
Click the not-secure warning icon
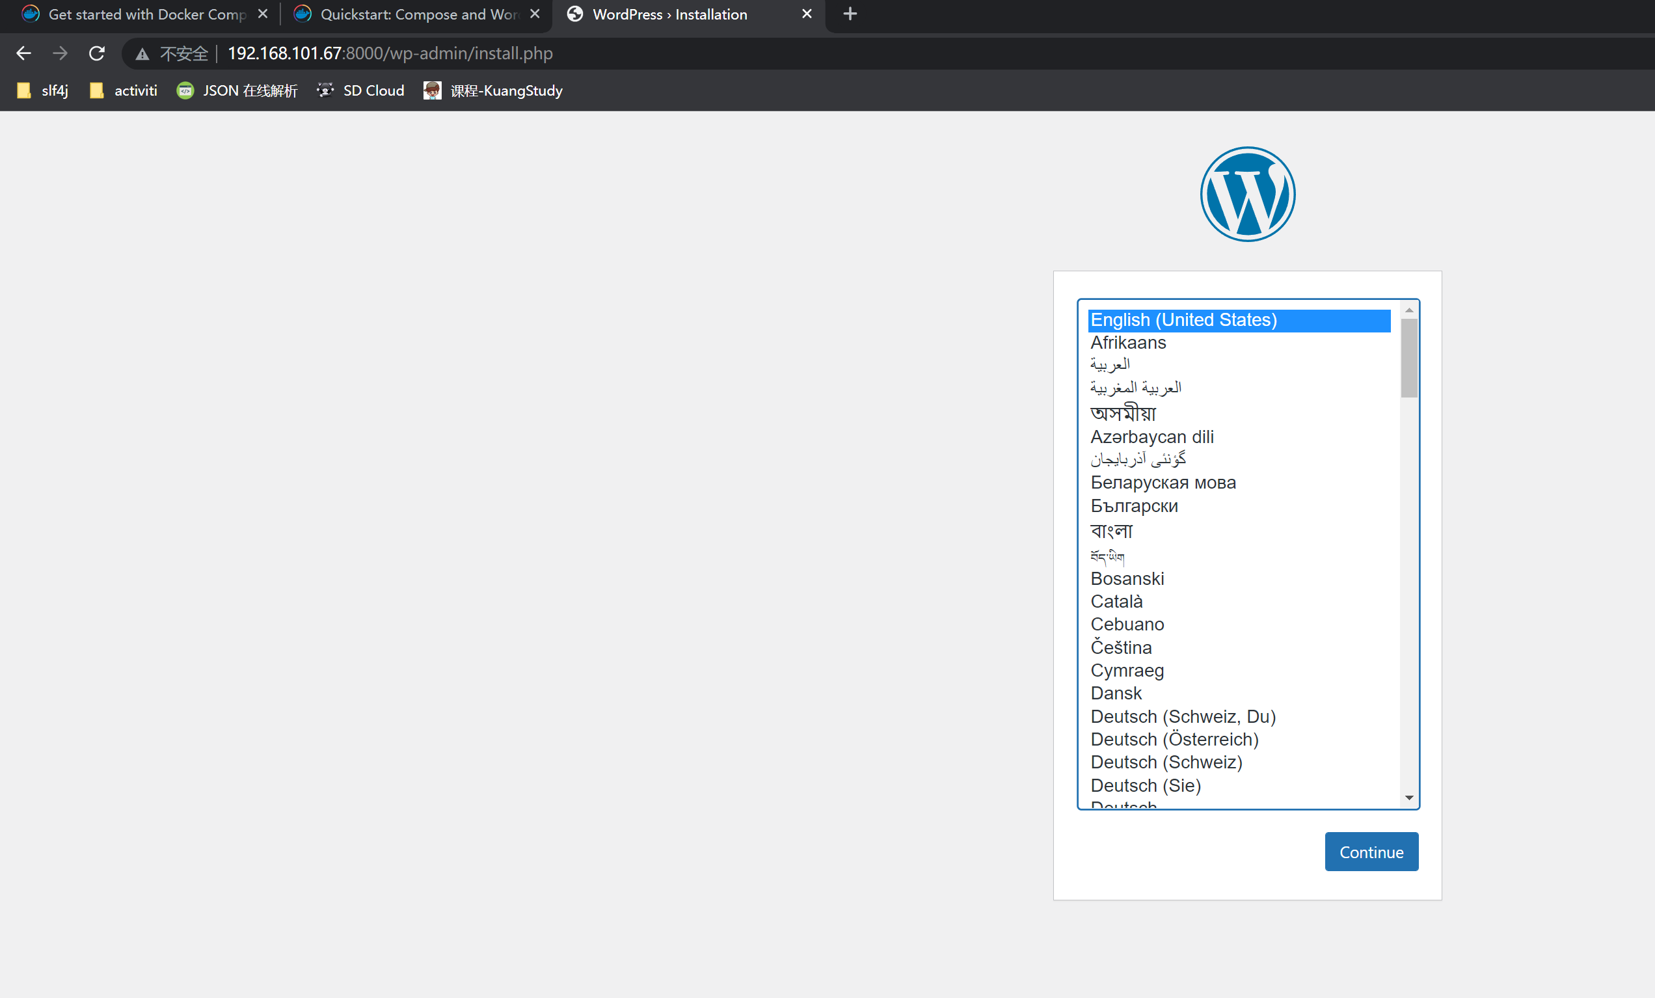click(x=142, y=54)
